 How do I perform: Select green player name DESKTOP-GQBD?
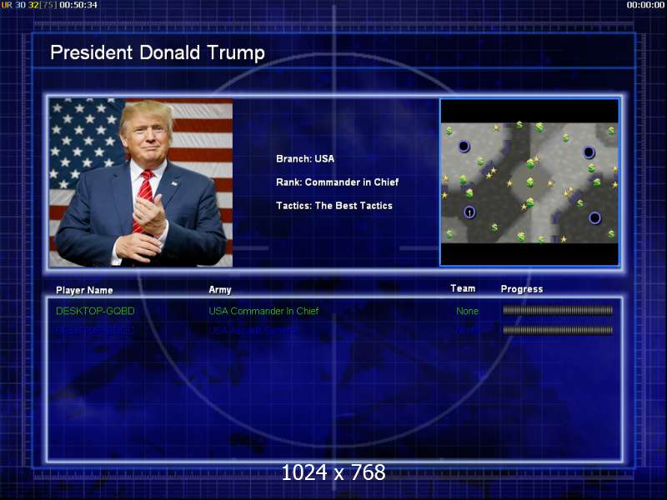pos(95,311)
